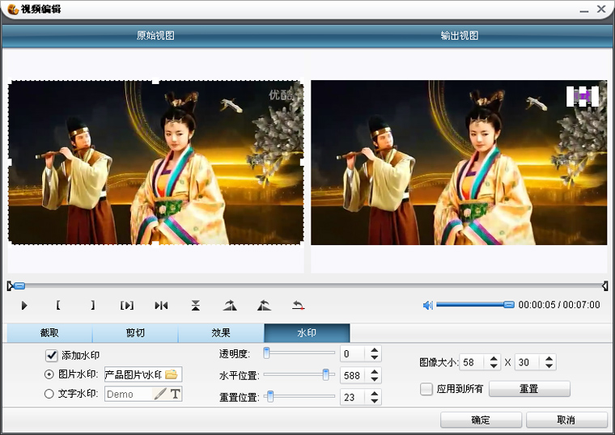Increase image height 30 with up arrow

pos(549,358)
